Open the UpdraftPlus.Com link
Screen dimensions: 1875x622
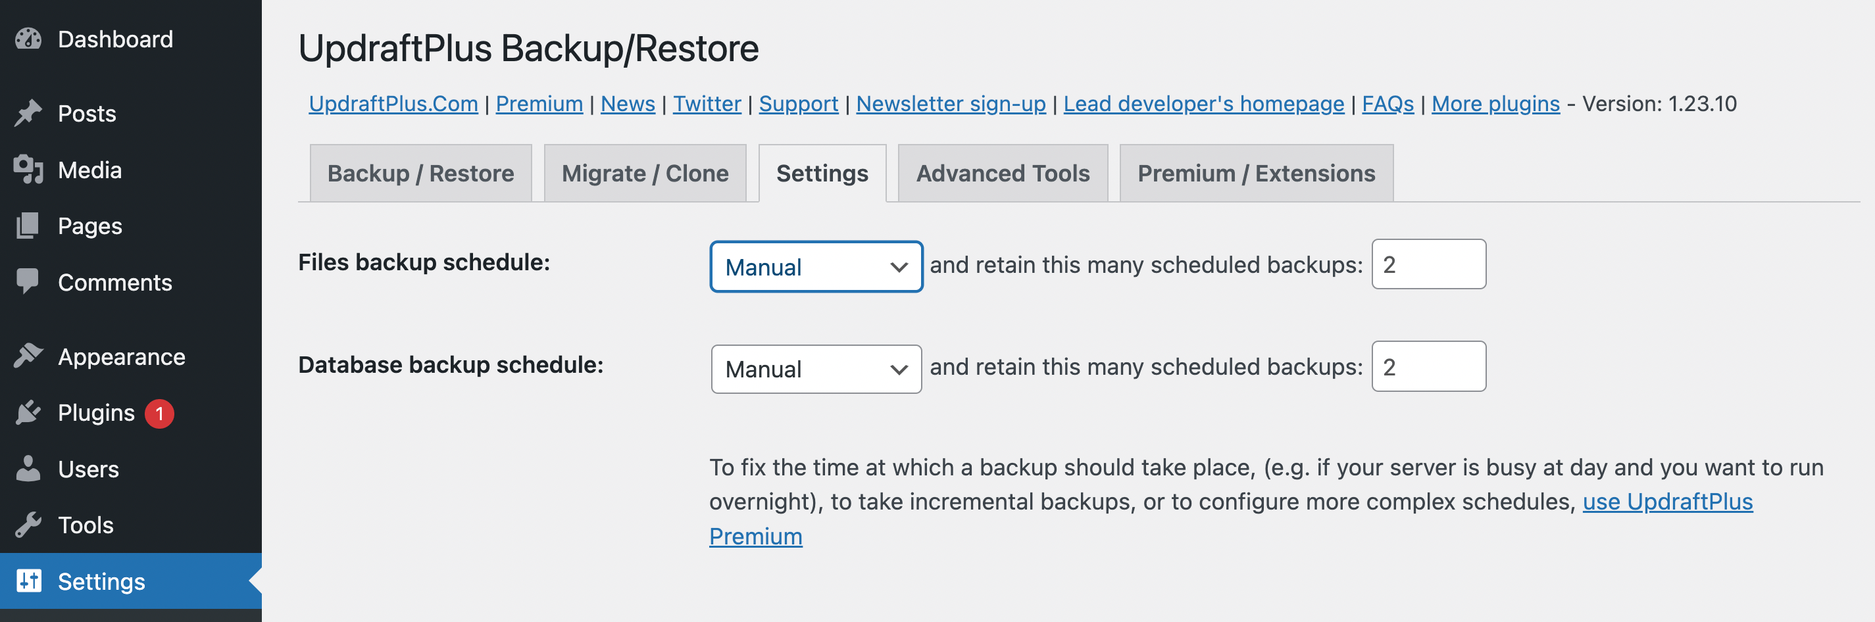click(x=393, y=103)
